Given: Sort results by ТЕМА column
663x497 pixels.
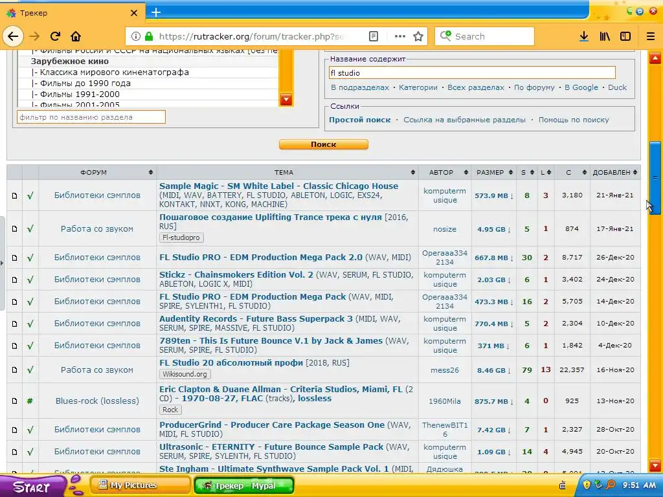Looking at the screenshot, I should coord(287,172).
